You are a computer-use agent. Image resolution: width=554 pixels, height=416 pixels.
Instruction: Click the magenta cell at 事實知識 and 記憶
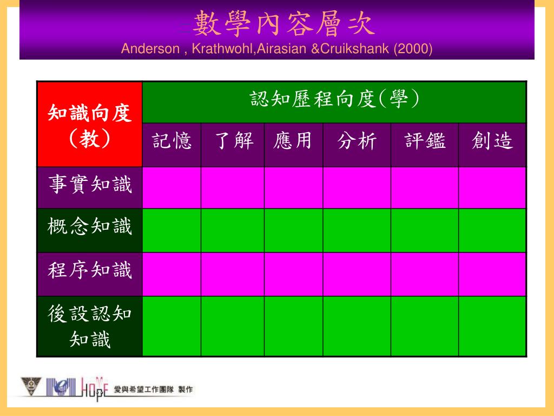[172, 188]
